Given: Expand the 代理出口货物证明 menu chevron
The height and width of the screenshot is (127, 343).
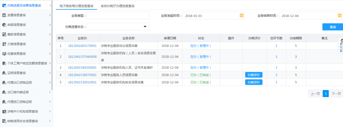Looking at the screenshot, I should (x=50, y=83).
